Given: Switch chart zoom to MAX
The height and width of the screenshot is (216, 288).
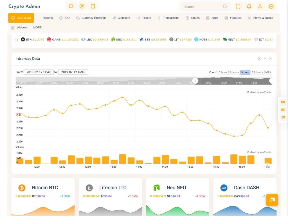Looking at the screenshot, I should pos(268,72).
